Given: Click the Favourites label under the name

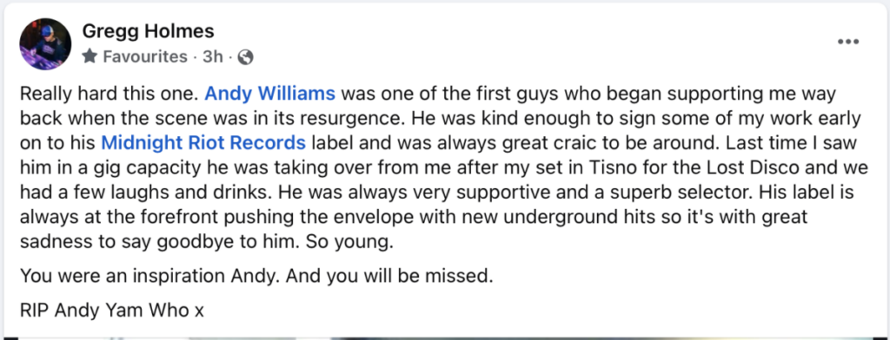Looking at the screenshot, I should (145, 56).
